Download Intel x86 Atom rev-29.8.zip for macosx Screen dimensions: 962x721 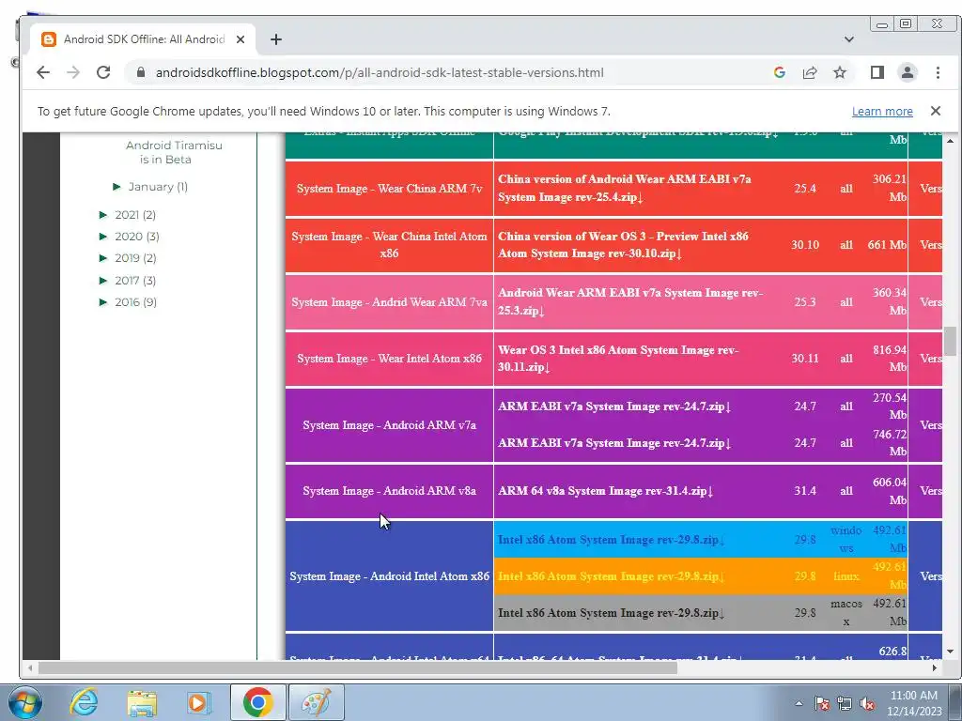pos(611,613)
